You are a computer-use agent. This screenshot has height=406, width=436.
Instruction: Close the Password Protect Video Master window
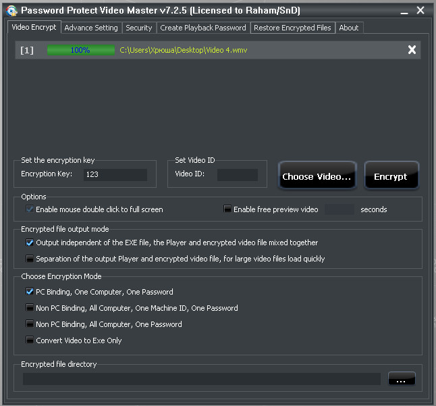coord(420,10)
